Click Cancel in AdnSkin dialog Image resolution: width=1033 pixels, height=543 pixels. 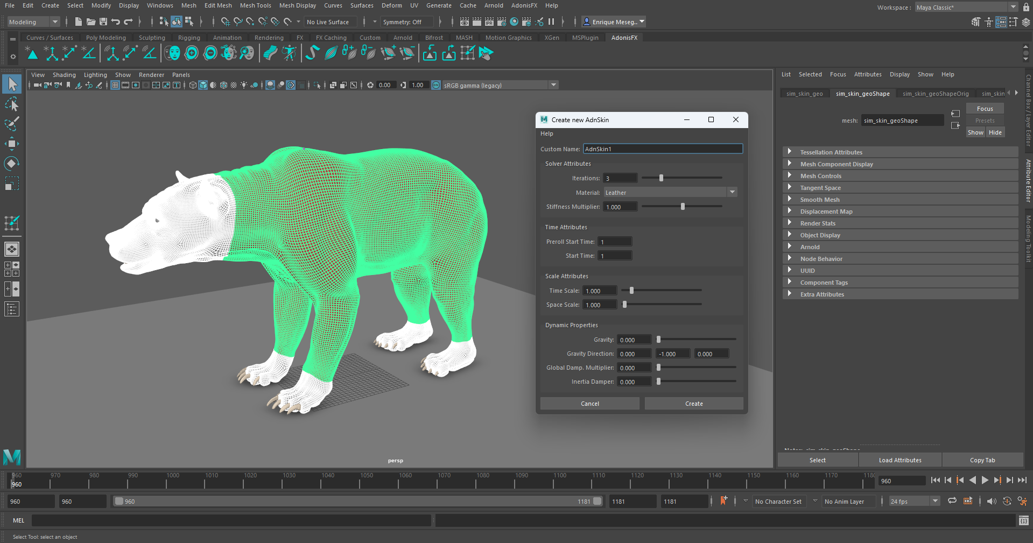(x=590, y=404)
